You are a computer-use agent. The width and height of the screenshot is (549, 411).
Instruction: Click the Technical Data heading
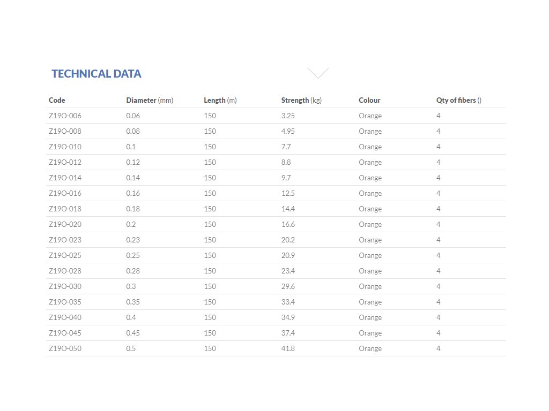pyautogui.click(x=97, y=74)
